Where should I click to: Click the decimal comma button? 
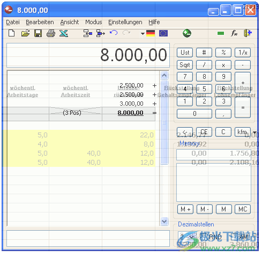point(223,114)
